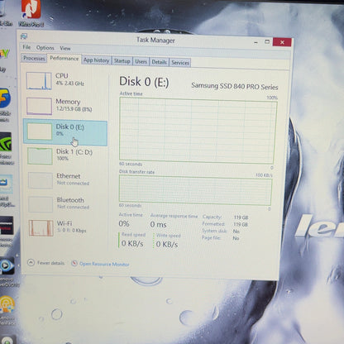344x344 pixels.
Task: Select the Bluetooth performance item
Action: [x=65, y=204]
